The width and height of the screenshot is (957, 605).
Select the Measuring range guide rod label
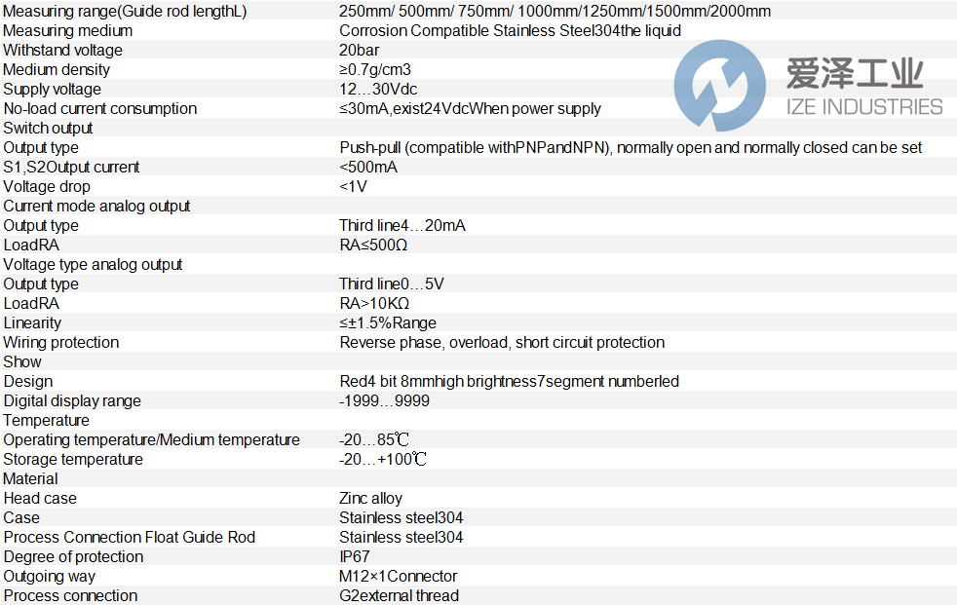[125, 12]
